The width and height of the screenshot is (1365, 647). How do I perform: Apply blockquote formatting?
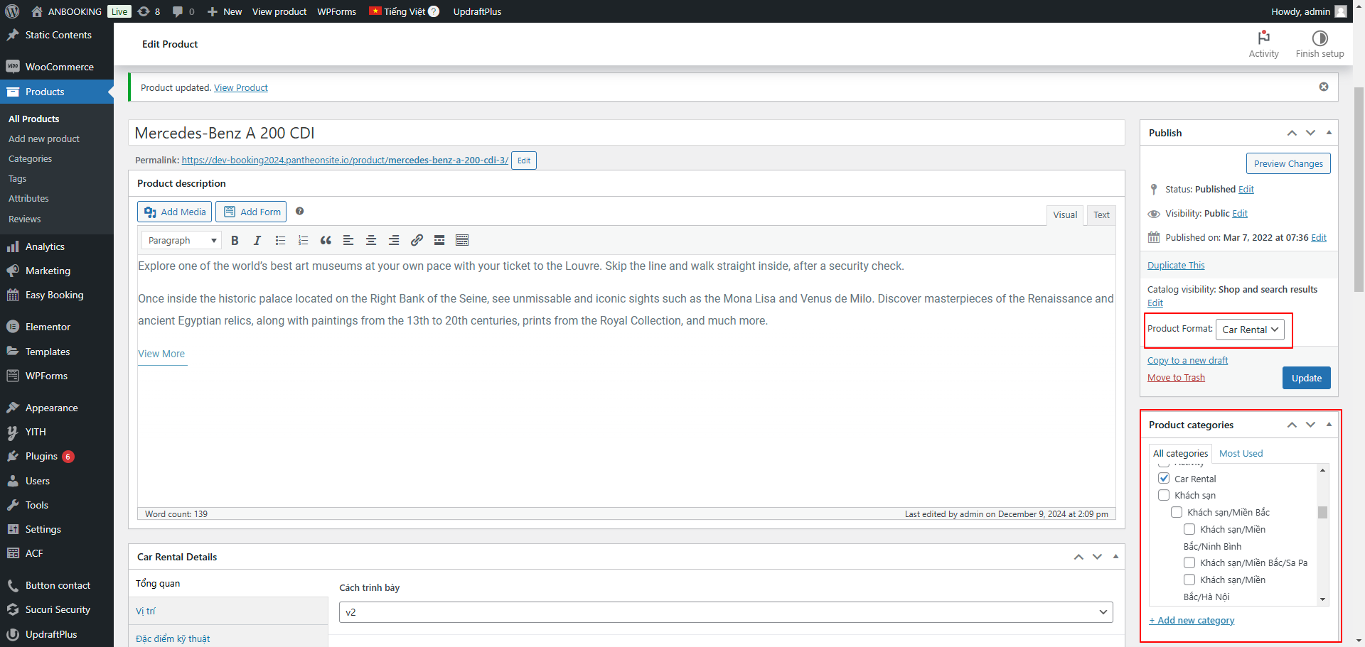[326, 240]
